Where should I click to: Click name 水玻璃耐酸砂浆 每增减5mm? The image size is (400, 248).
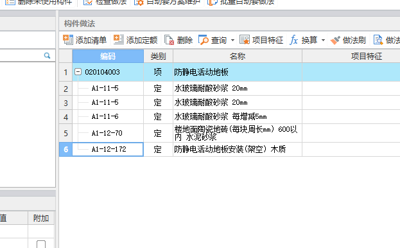click(220, 117)
